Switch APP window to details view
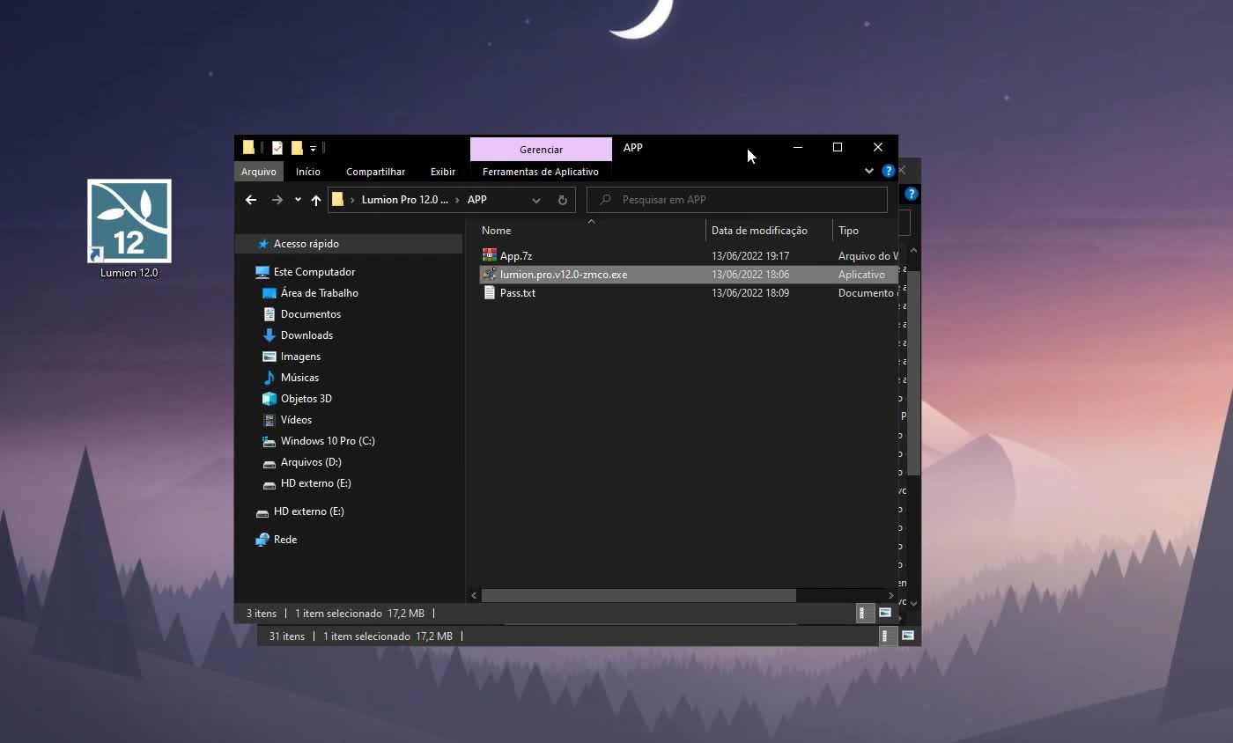Image resolution: width=1233 pixels, height=743 pixels. pos(866,613)
